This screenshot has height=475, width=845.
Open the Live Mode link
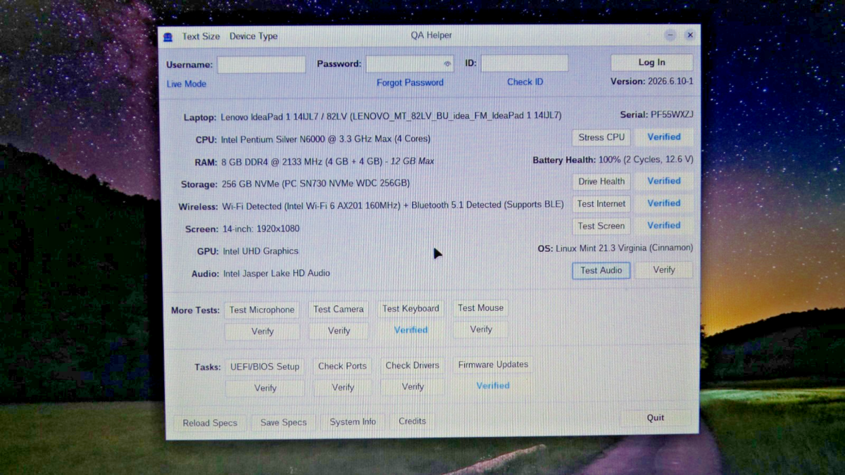click(187, 84)
